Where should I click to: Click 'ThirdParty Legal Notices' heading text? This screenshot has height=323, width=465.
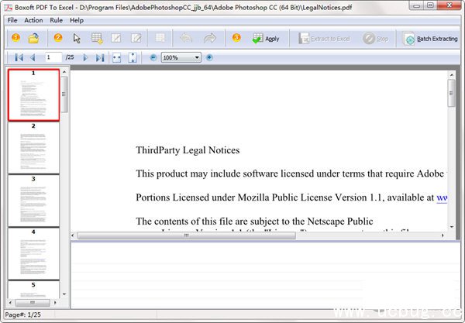188,150
